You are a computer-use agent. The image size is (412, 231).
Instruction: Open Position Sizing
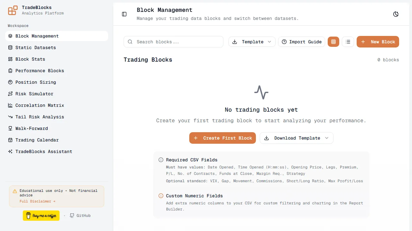click(35, 82)
